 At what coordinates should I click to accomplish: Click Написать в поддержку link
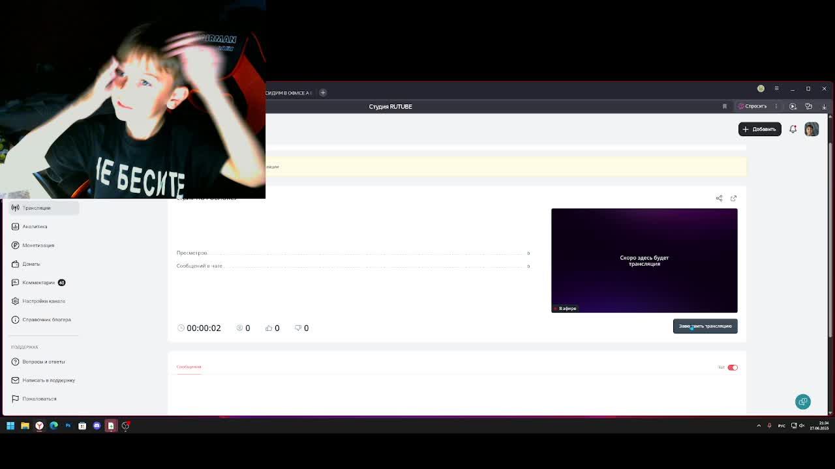(48, 380)
